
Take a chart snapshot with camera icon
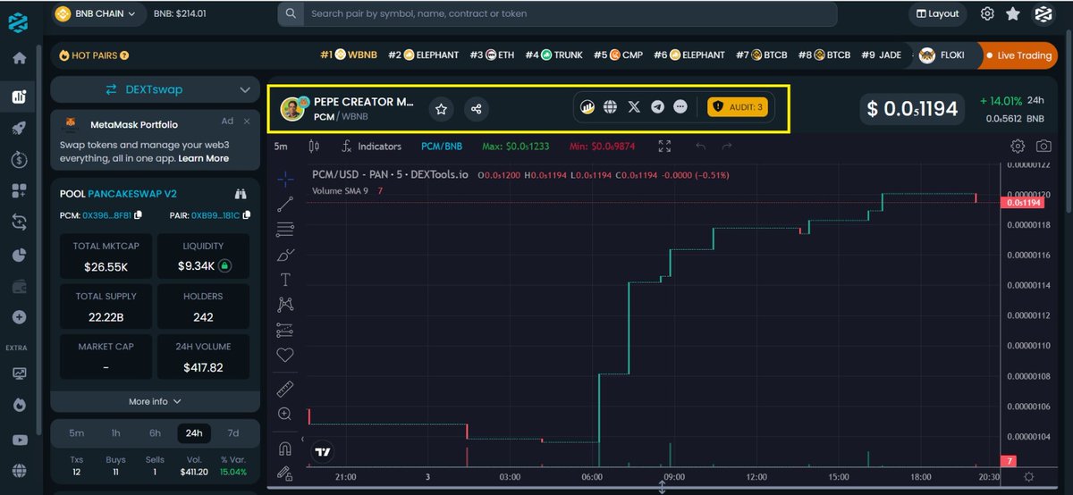[x=1043, y=146]
